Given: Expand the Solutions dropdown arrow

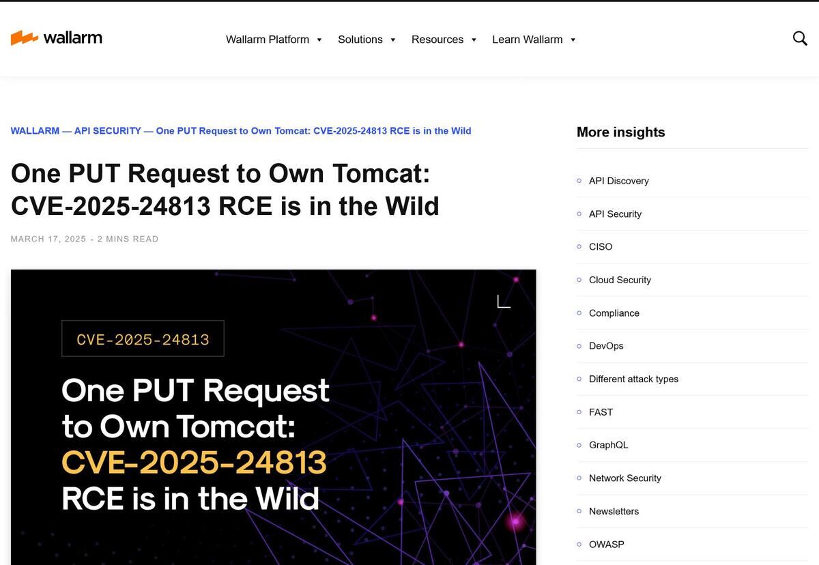Looking at the screenshot, I should [x=392, y=40].
